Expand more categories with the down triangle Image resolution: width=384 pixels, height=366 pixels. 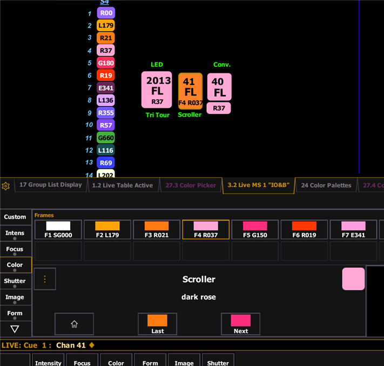click(15, 329)
